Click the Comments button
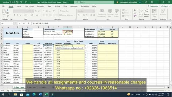This screenshot has height=97, width=172. pos(153,6)
